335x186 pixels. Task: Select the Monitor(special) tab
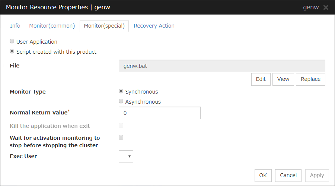tap(104, 26)
